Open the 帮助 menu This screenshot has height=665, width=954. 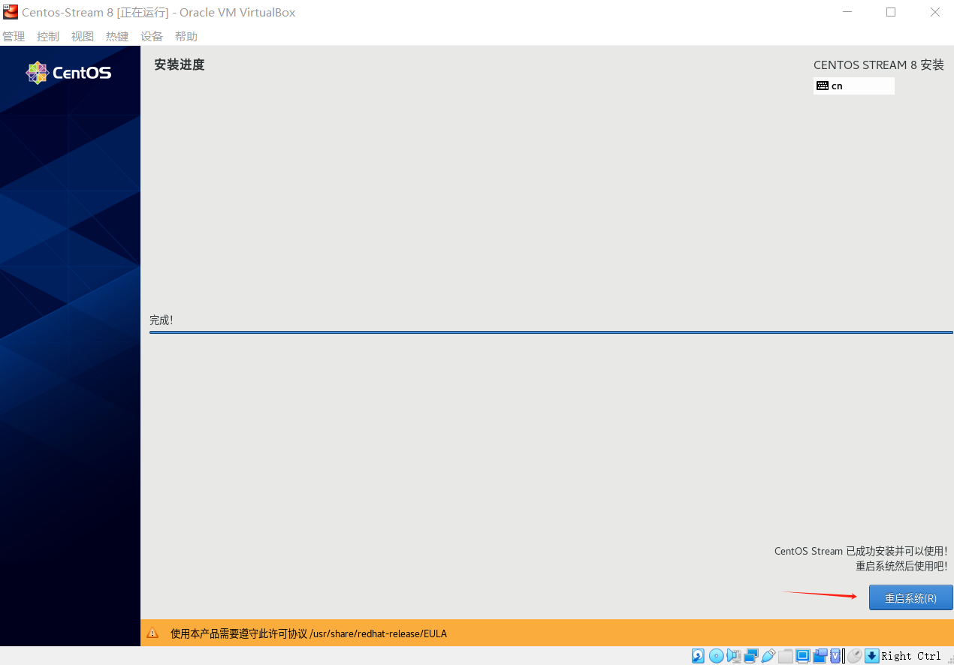pyautogui.click(x=186, y=36)
